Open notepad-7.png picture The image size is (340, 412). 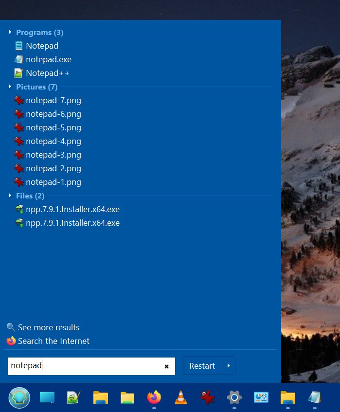[x=48, y=100]
